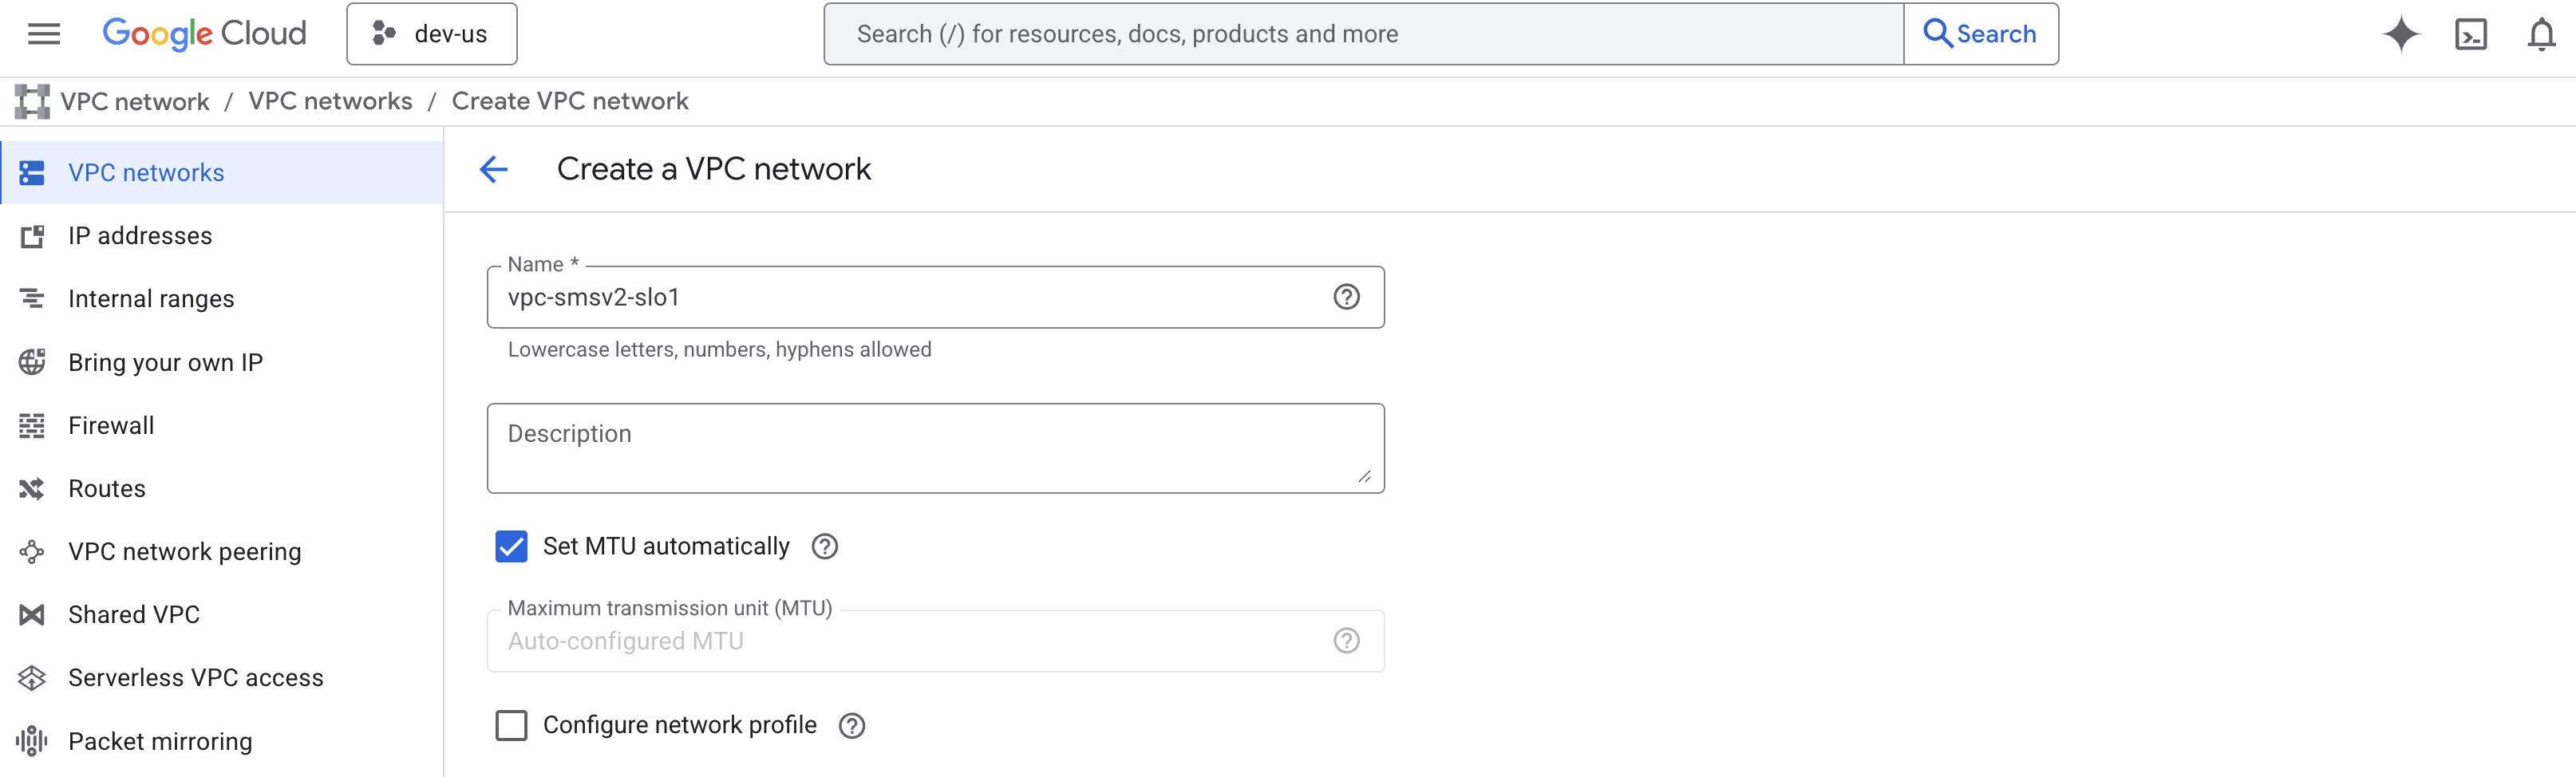Click help icon next to Set MTU automatically
Image resolution: width=2576 pixels, height=777 pixels.
click(x=824, y=546)
